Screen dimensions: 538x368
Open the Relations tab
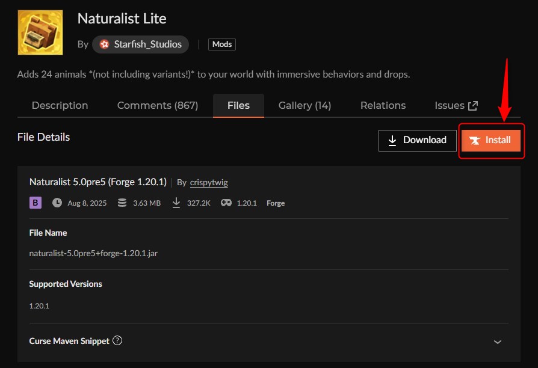pyautogui.click(x=383, y=105)
